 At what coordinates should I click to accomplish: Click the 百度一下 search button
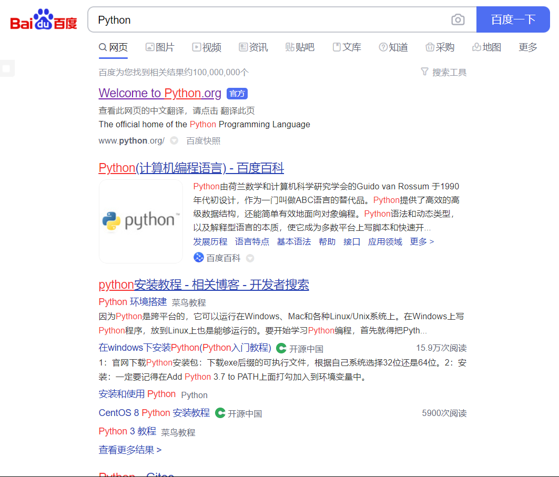pyautogui.click(x=513, y=19)
